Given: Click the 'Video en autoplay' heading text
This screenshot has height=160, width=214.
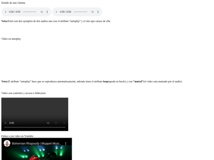Looking at the screenshot, I should (x=11, y=39).
